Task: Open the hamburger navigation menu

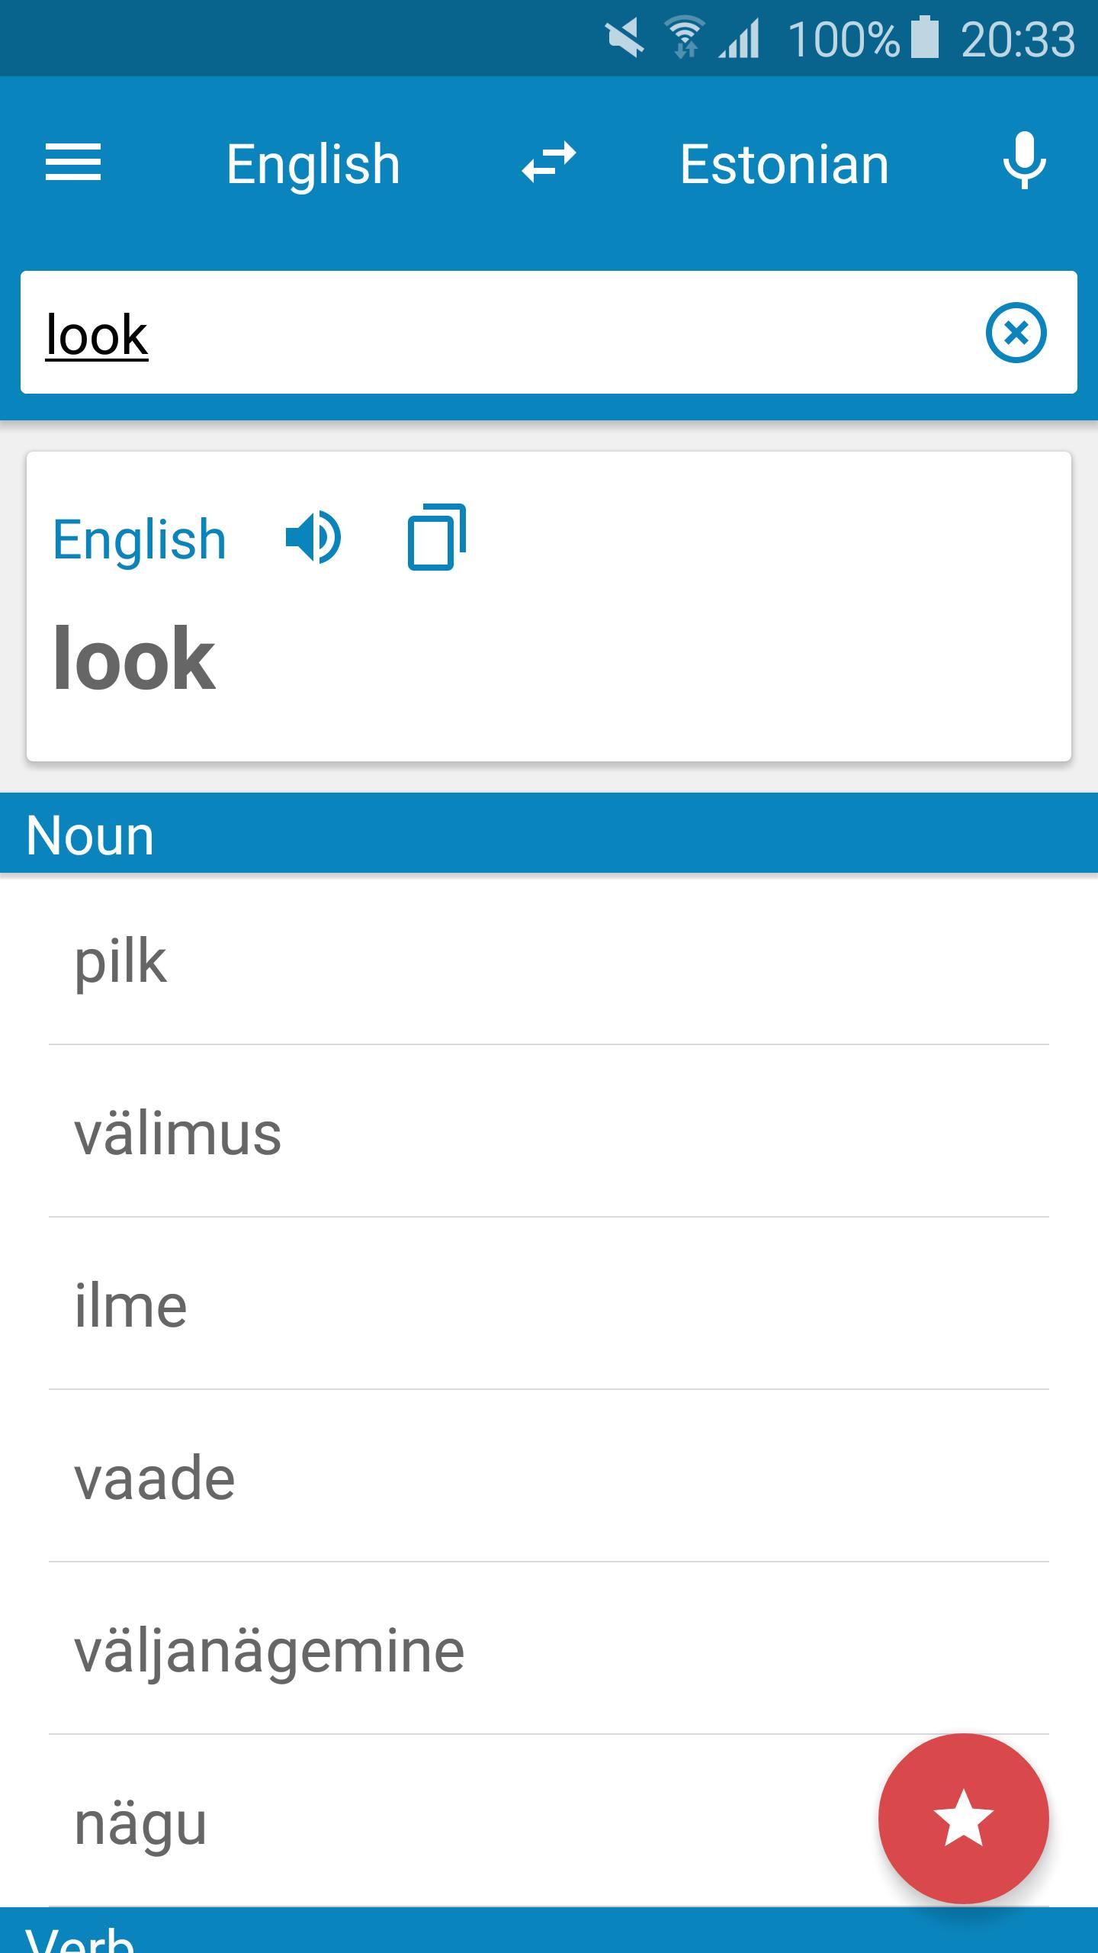Action: click(x=73, y=163)
